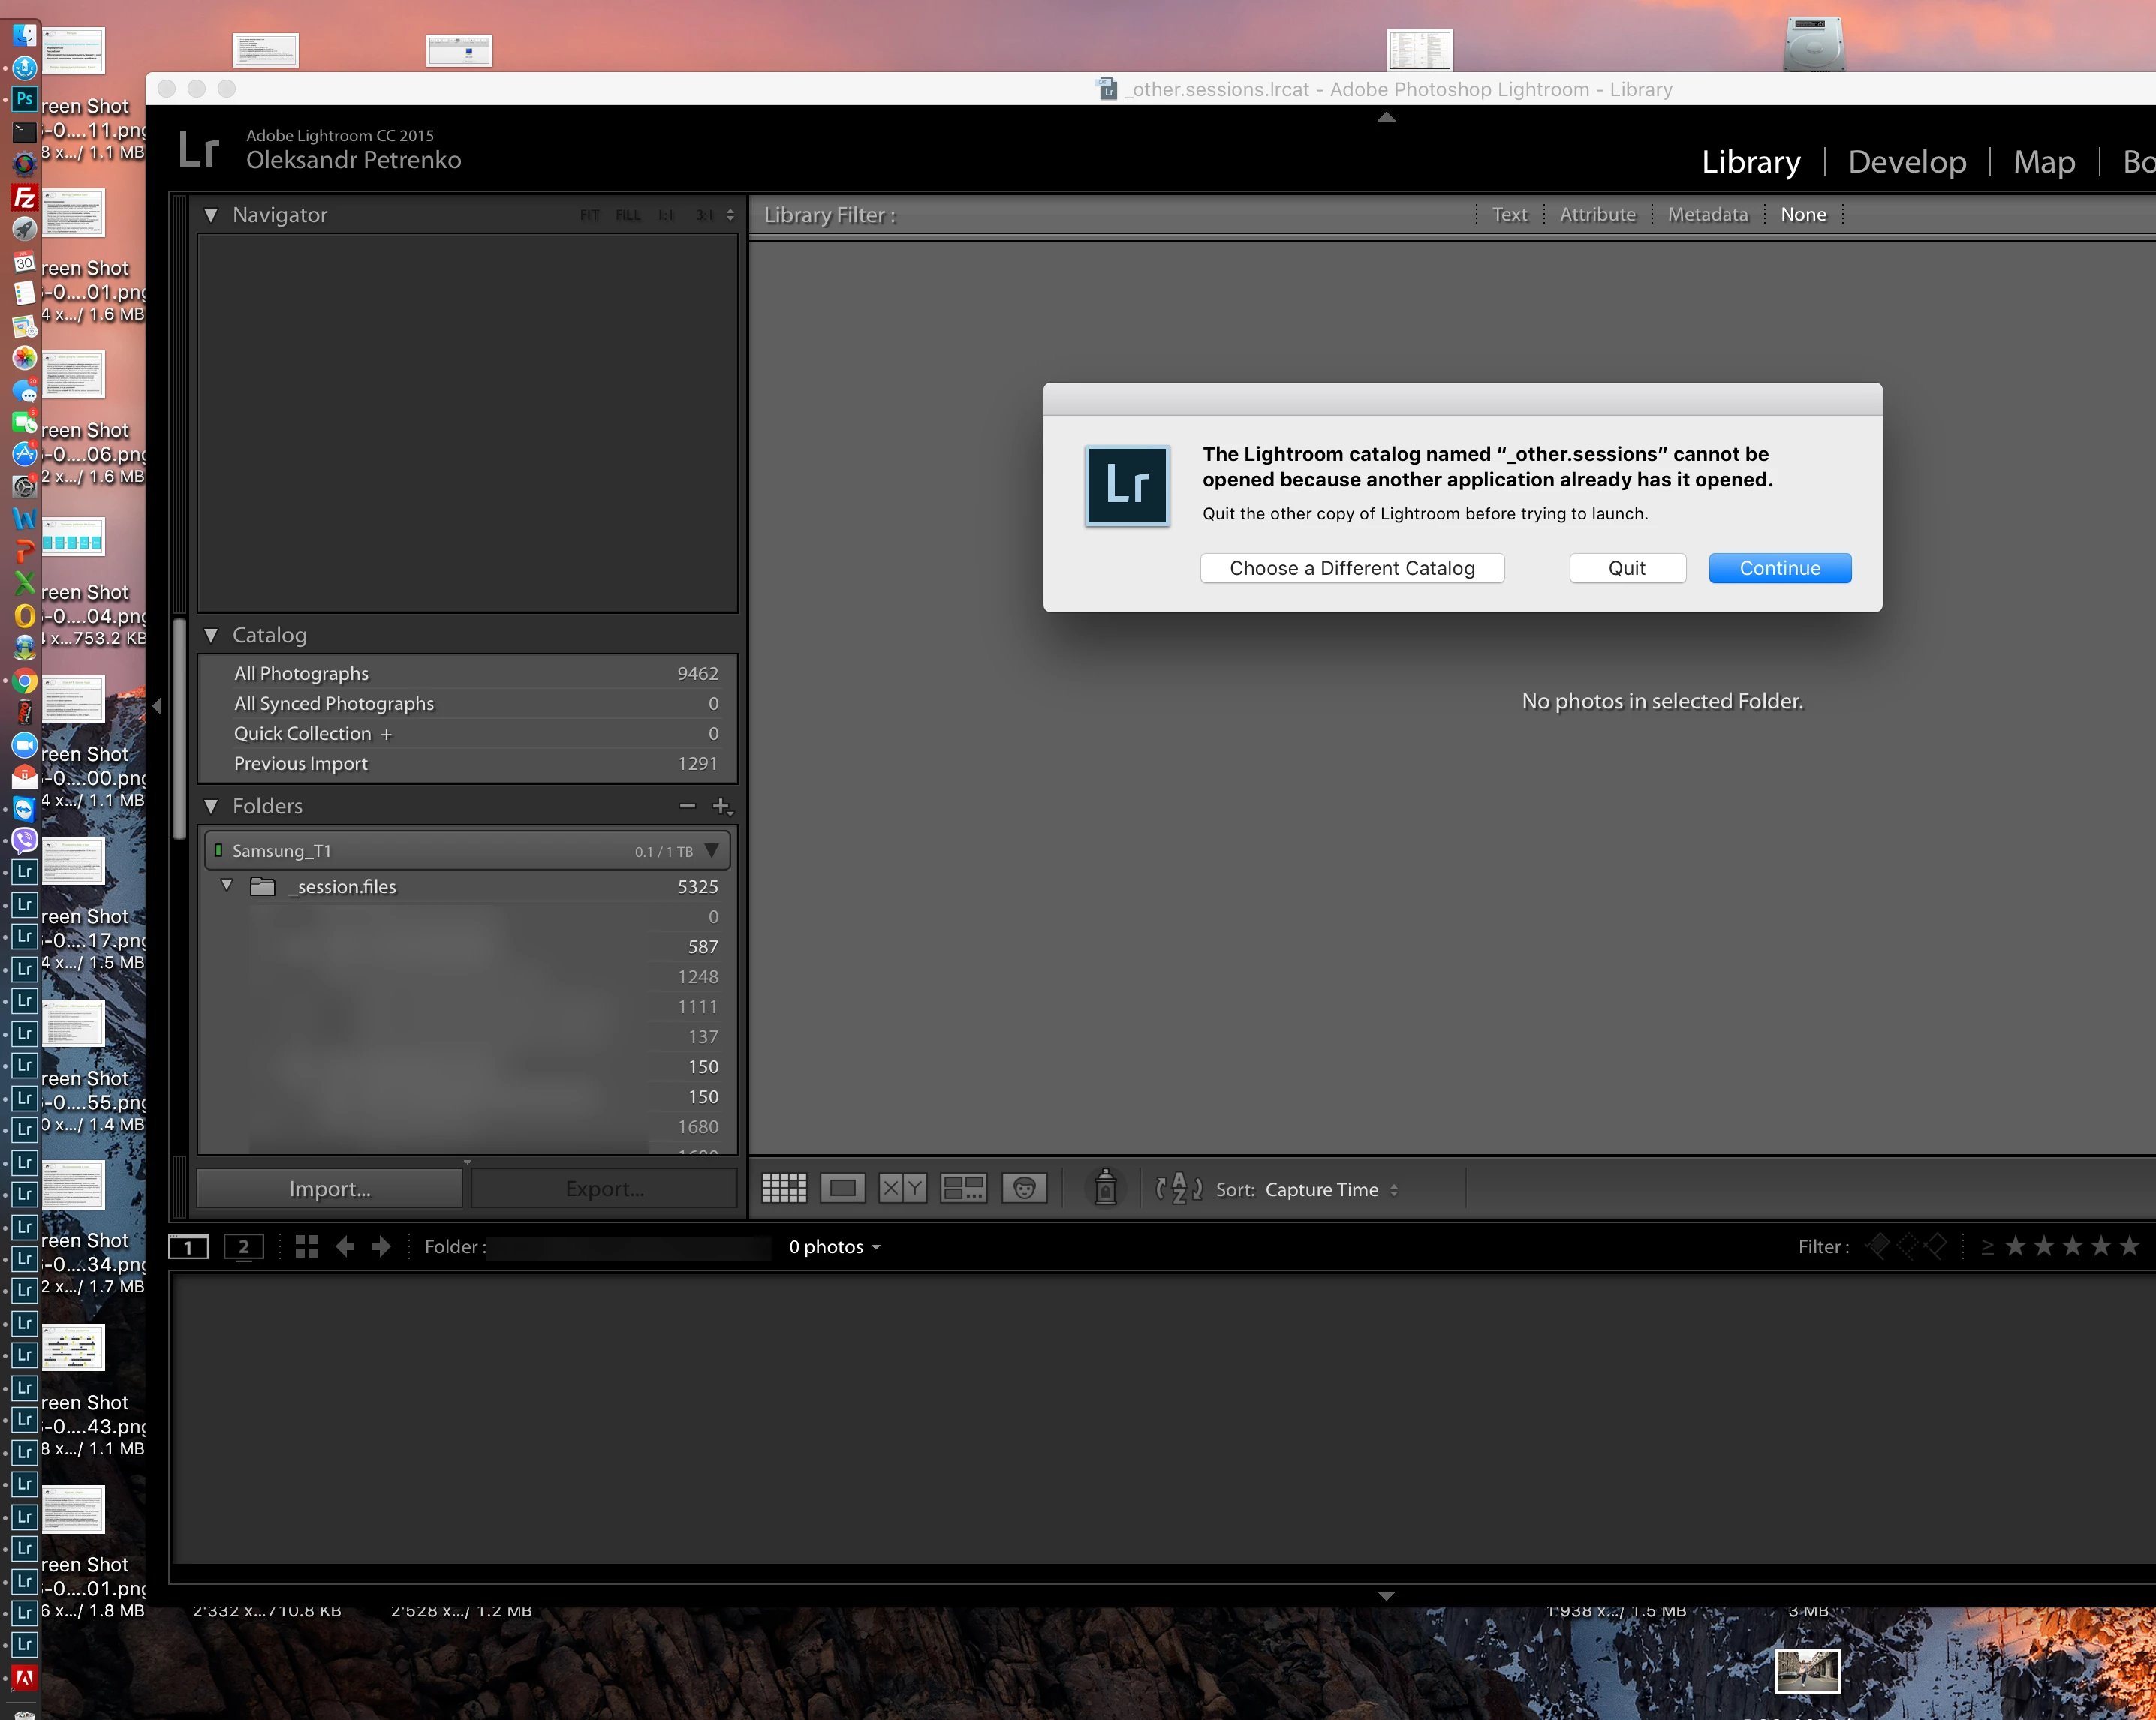Click the add folder plus icon
Image resolution: width=2156 pixels, height=1720 pixels.
(x=721, y=805)
